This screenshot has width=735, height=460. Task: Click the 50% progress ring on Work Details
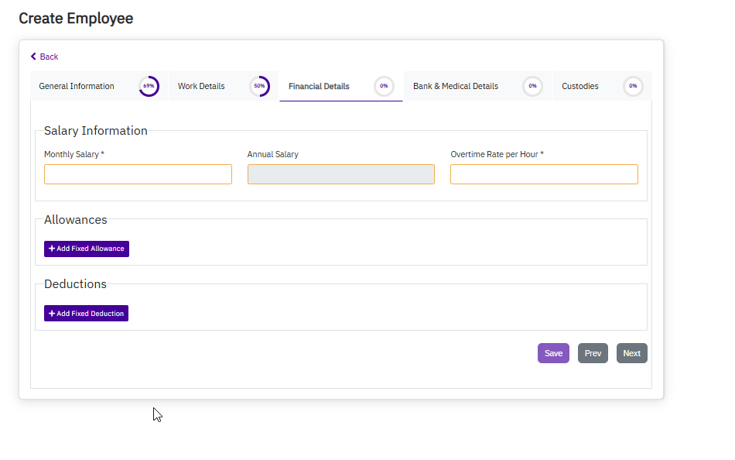[x=259, y=86]
